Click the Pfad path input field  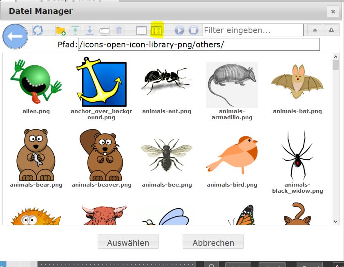[x=198, y=44]
